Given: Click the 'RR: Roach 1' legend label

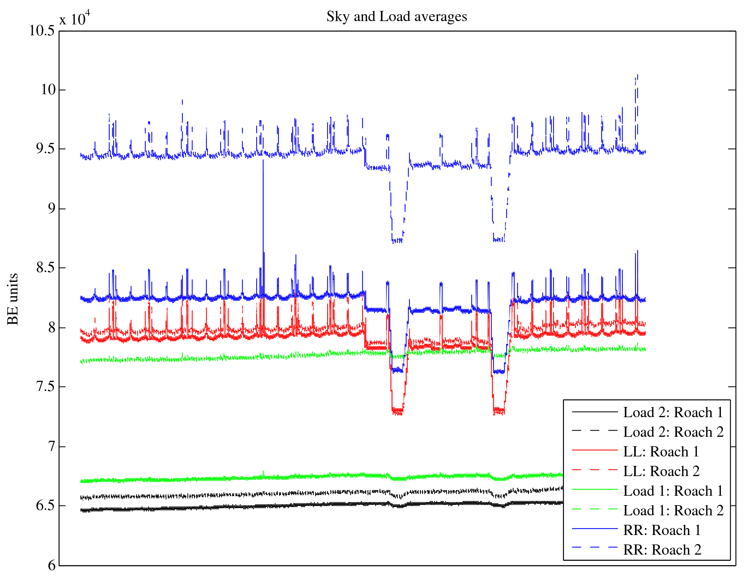Looking at the screenshot, I should point(662,530).
